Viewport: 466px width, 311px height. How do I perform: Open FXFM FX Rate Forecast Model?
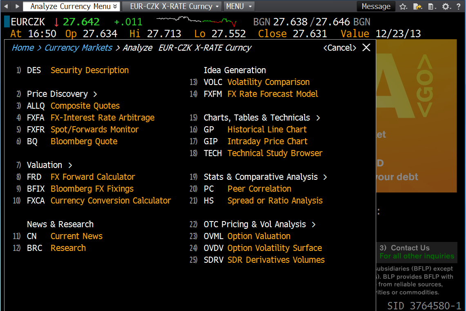coord(254,94)
